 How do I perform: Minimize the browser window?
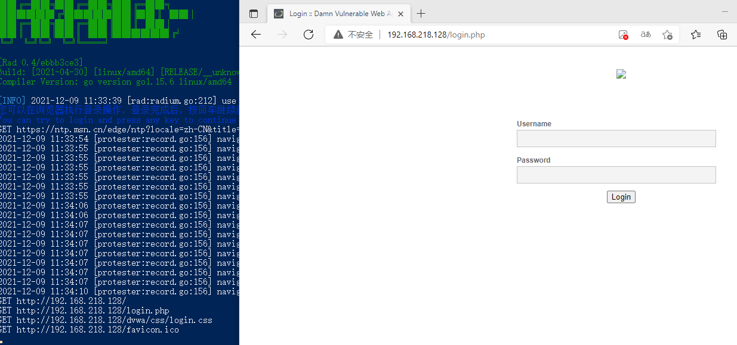tap(725, 11)
